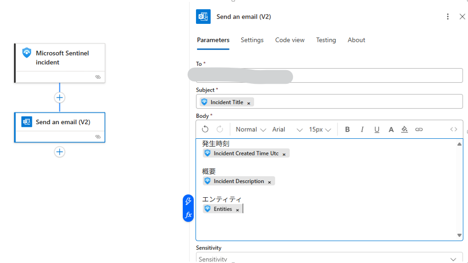Open the Code view tab

[290, 40]
